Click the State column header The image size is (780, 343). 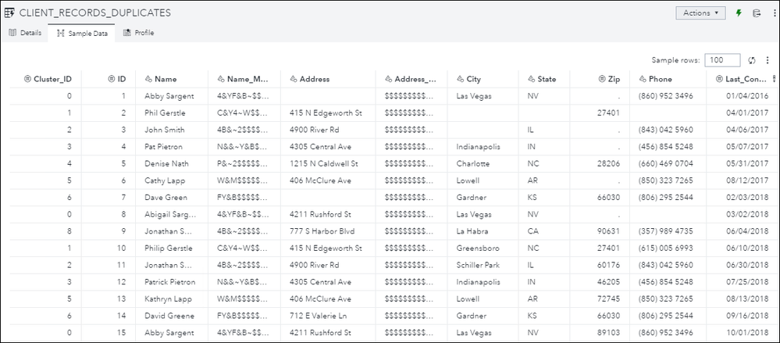pos(544,79)
